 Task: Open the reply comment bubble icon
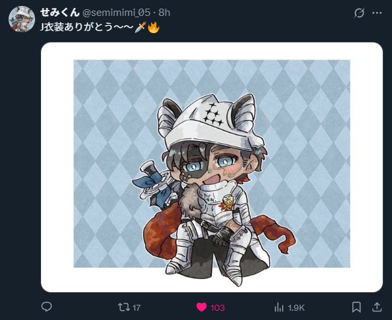(46, 307)
